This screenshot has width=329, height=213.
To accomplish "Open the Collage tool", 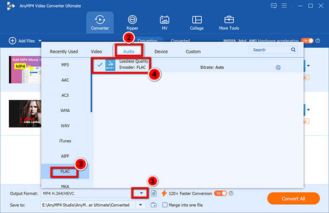I will pos(197,22).
